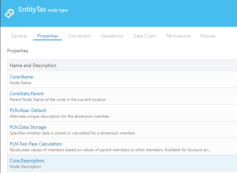This screenshot has width=237, height=173.
Task: Open the Policies tab
Action: 208,36
